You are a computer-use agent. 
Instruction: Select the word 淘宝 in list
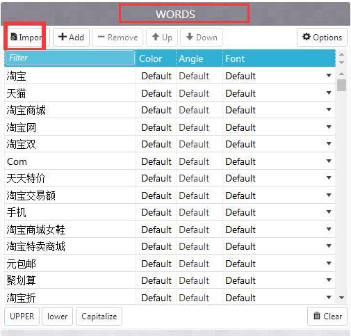[16, 76]
